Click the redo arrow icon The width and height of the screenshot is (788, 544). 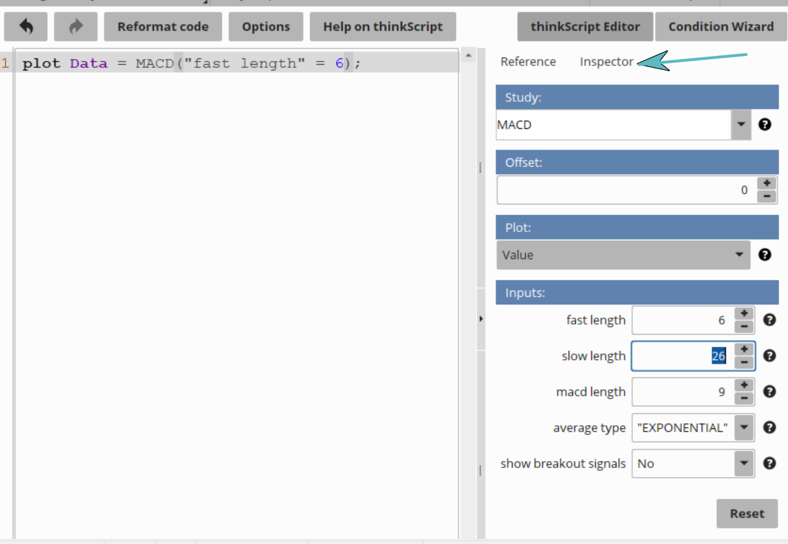pos(75,26)
